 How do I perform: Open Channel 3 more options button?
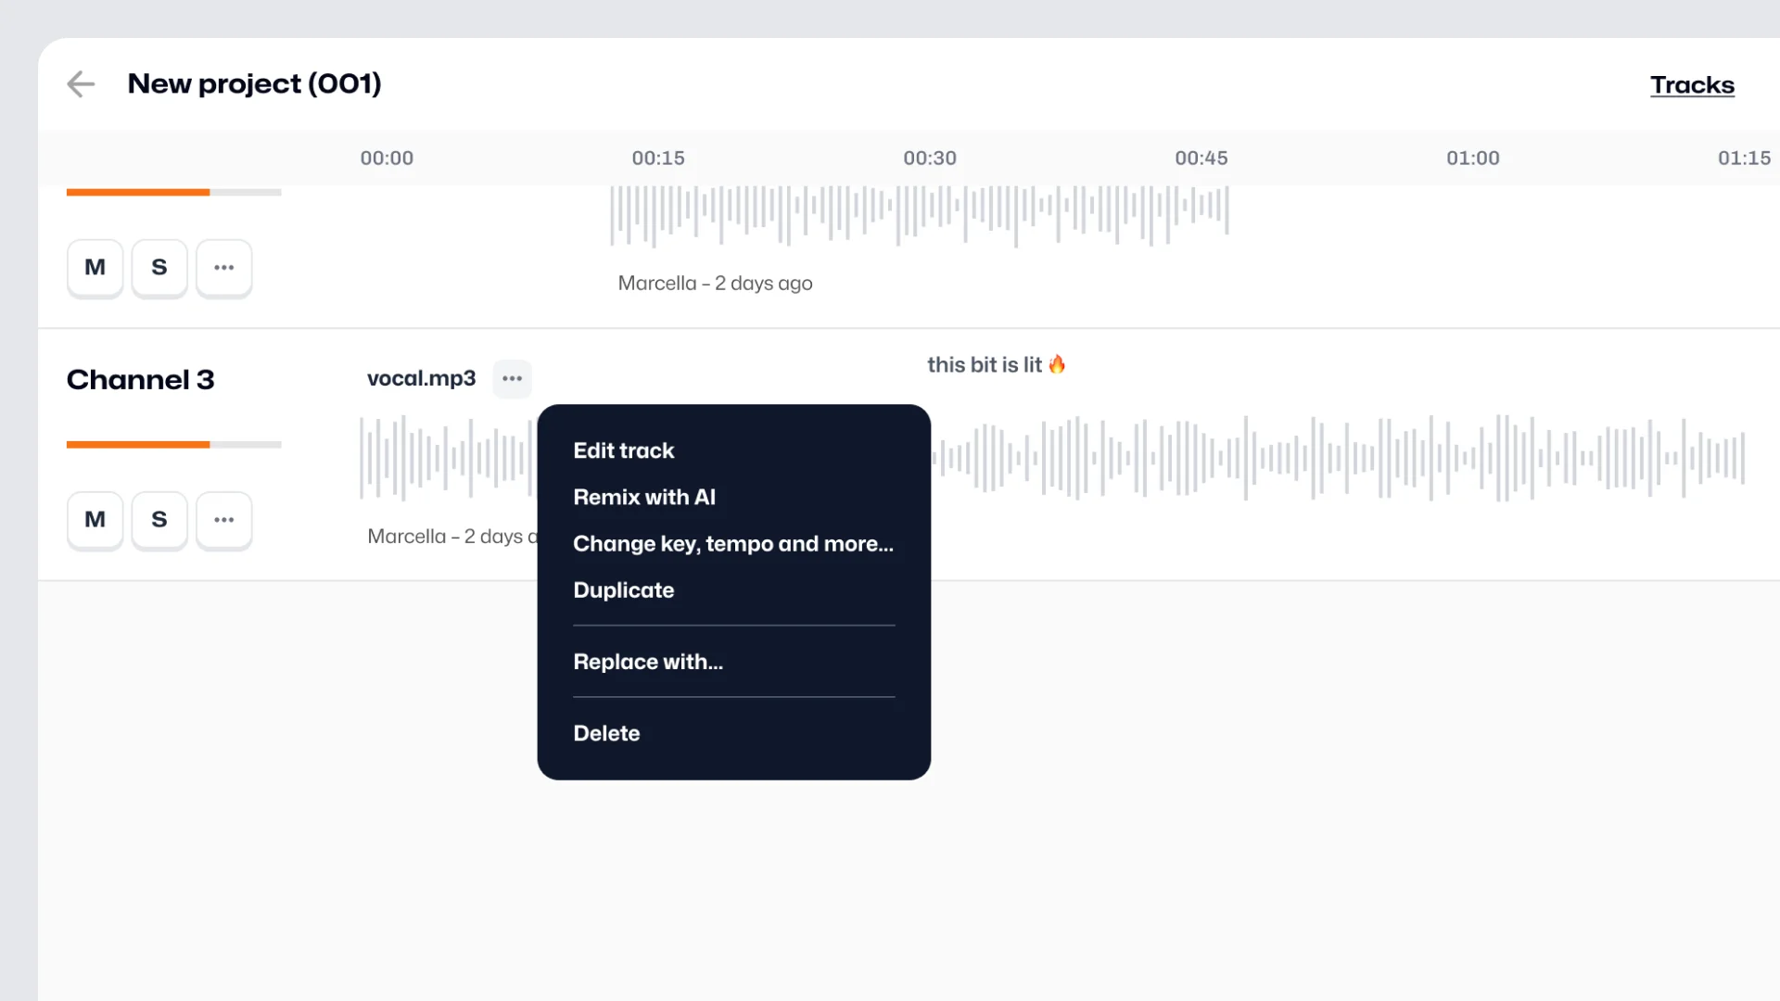[223, 520]
